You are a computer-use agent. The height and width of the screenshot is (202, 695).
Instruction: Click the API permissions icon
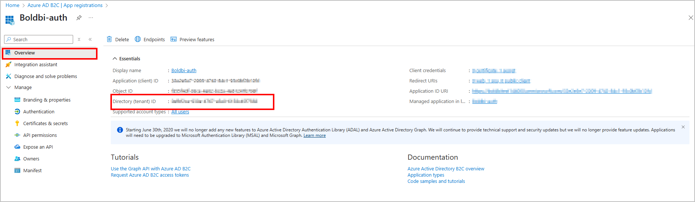coord(17,135)
